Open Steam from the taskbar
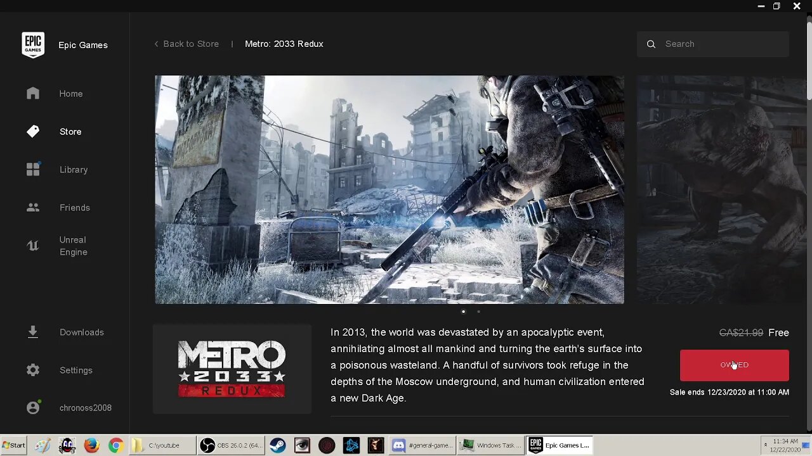Screen dimensions: 812x456 [277, 445]
